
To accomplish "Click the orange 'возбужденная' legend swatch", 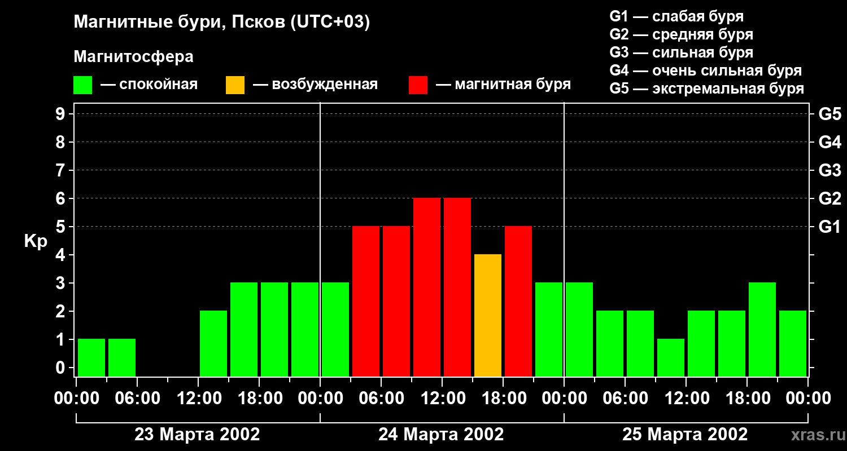I will [235, 85].
